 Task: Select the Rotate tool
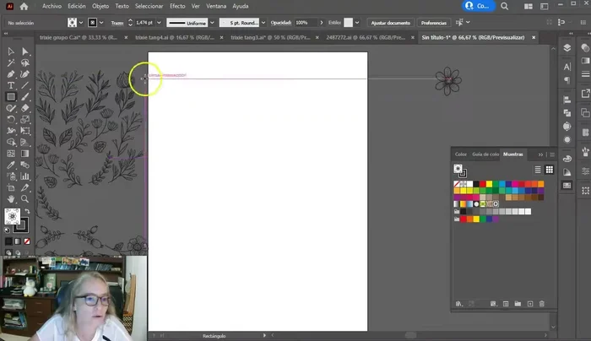click(x=11, y=120)
